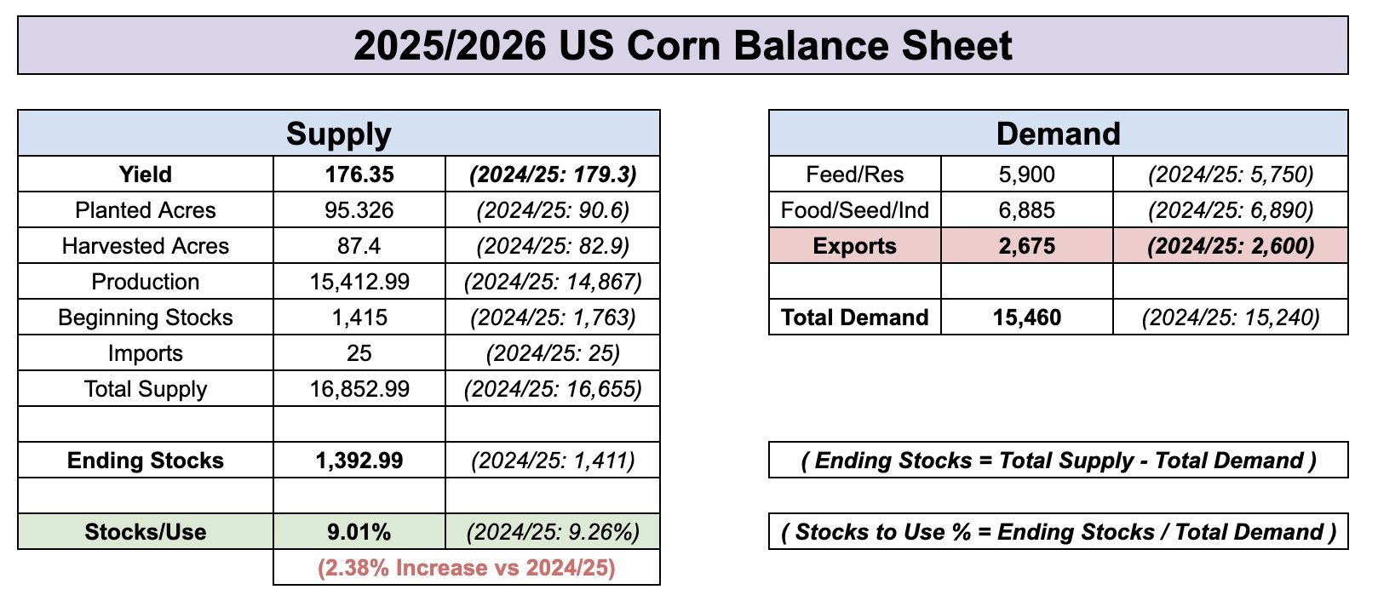This screenshot has height=601, width=1378.
Task: Click the Total Demand value 15,460
Action: (1027, 317)
